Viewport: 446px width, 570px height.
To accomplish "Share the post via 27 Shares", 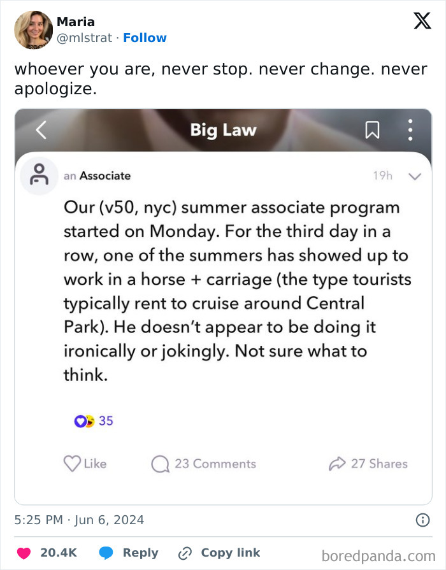I will [x=368, y=464].
